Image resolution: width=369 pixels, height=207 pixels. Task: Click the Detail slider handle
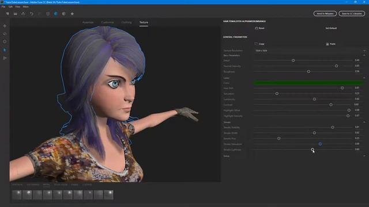coord(293,60)
